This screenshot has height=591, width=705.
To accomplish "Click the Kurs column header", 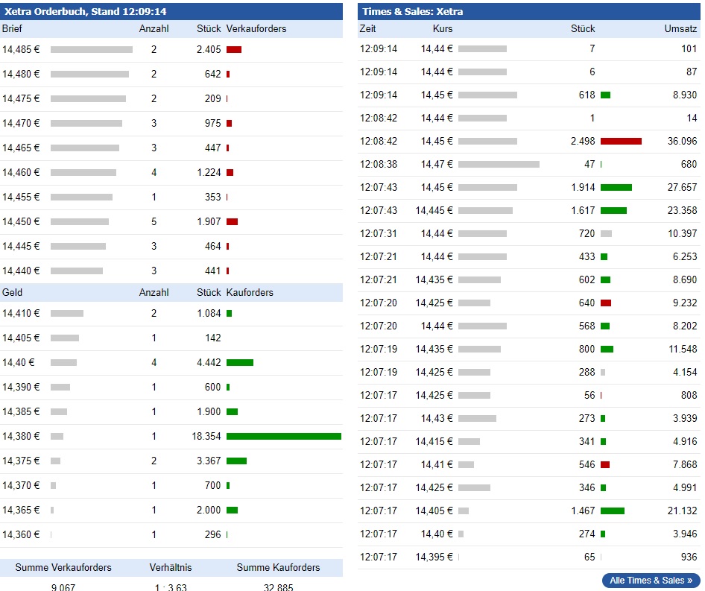I will click(x=443, y=28).
